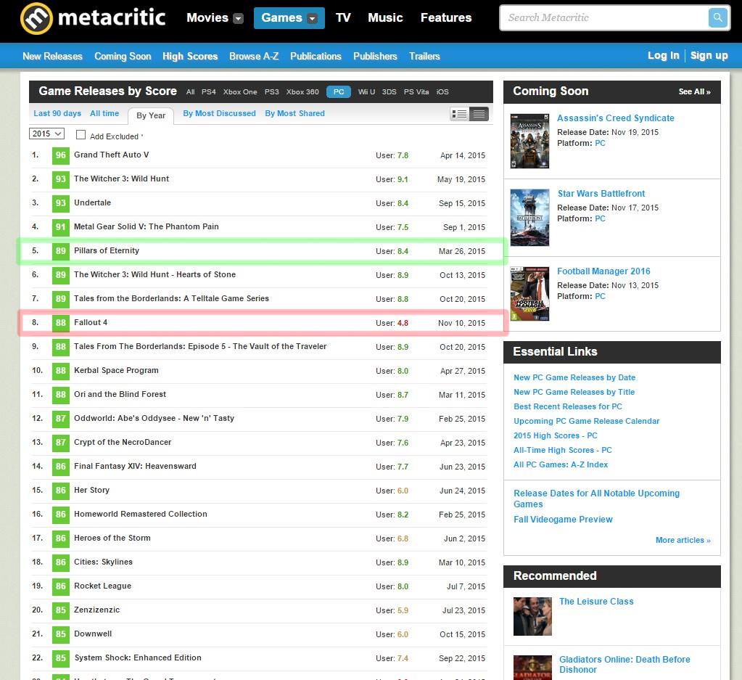
Task: Open the TV section
Action: click(343, 18)
